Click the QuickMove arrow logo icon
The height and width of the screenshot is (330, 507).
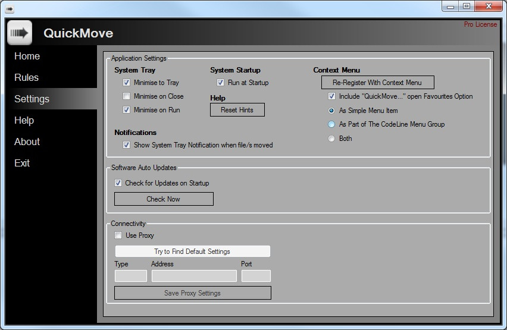coord(20,33)
